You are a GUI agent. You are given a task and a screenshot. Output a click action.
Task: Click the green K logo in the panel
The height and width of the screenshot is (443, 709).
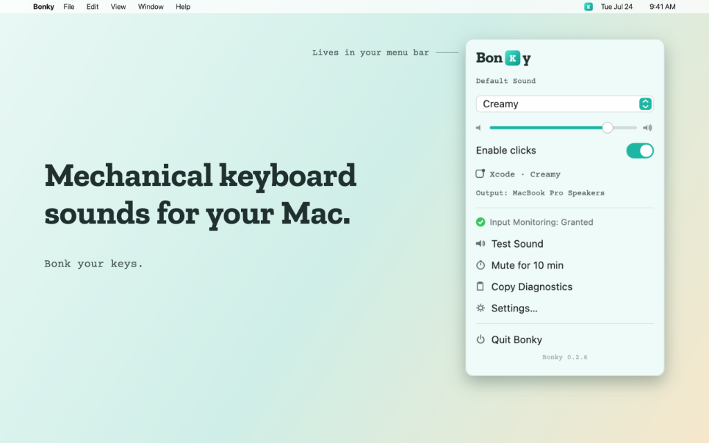click(512, 58)
